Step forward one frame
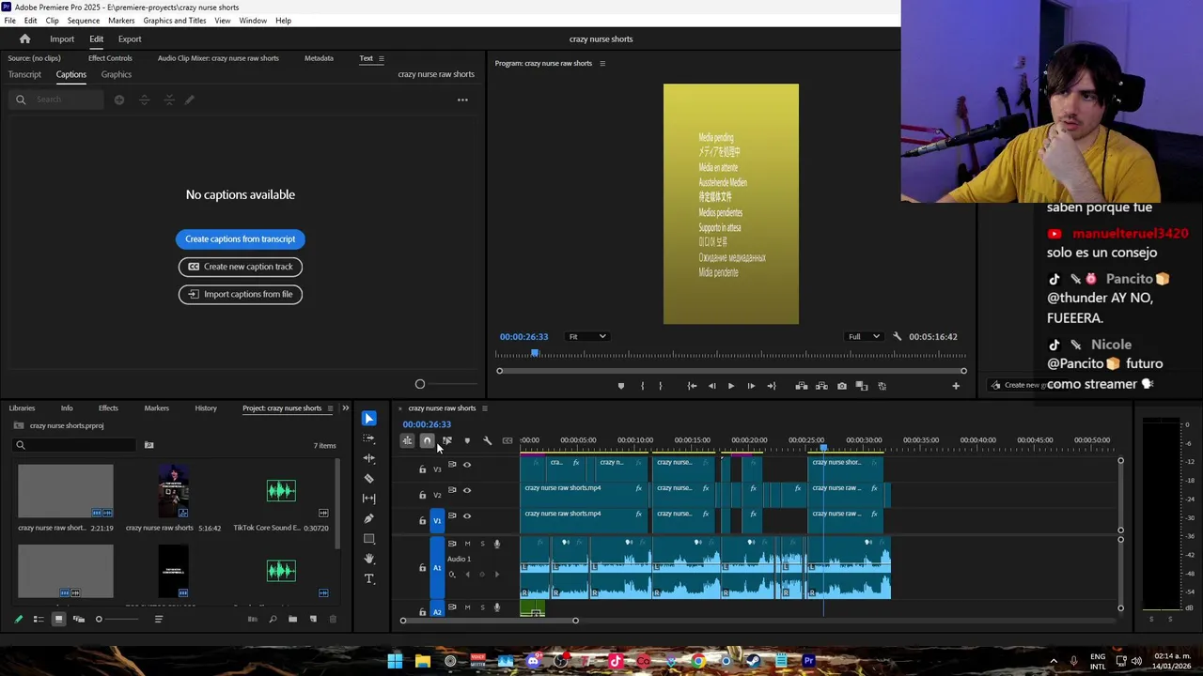1203x676 pixels. [751, 386]
